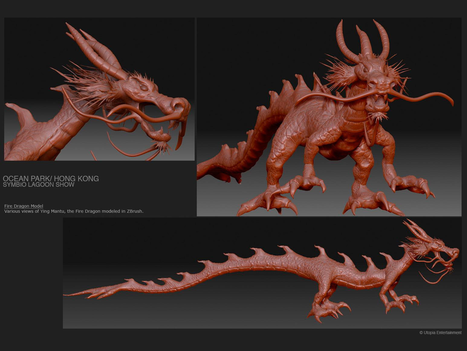Select the 'OCEAN PARK/ HONG KONG' heading

(51, 179)
